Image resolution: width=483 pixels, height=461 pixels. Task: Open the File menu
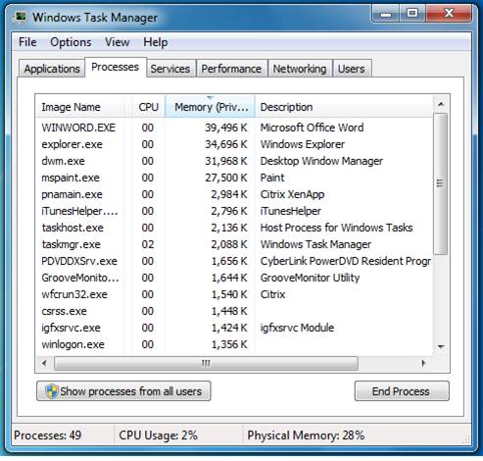[x=27, y=42]
